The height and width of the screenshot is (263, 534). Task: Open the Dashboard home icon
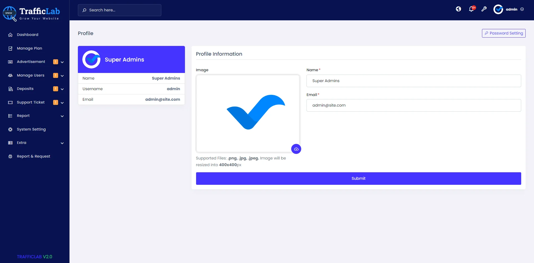(10, 35)
